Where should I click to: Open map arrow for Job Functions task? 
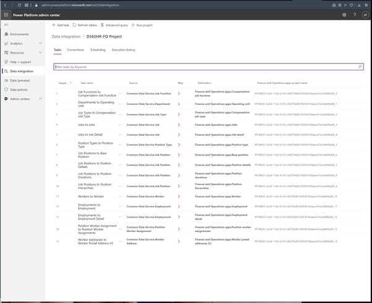click(179, 94)
